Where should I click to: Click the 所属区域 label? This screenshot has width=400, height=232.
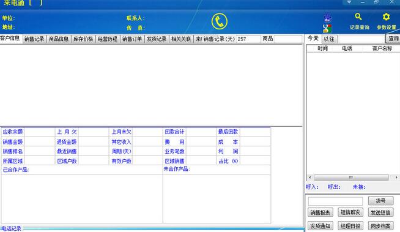(x=13, y=161)
